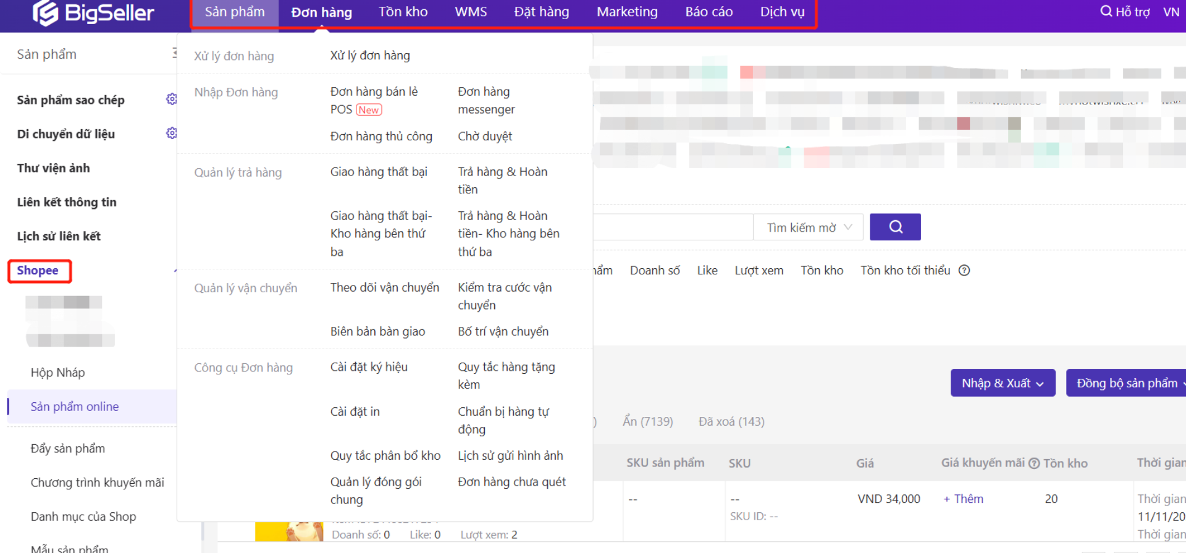Open Lịch sử gửi hình ảnh entry
The height and width of the screenshot is (553, 1186).
(x=510, y=456)
